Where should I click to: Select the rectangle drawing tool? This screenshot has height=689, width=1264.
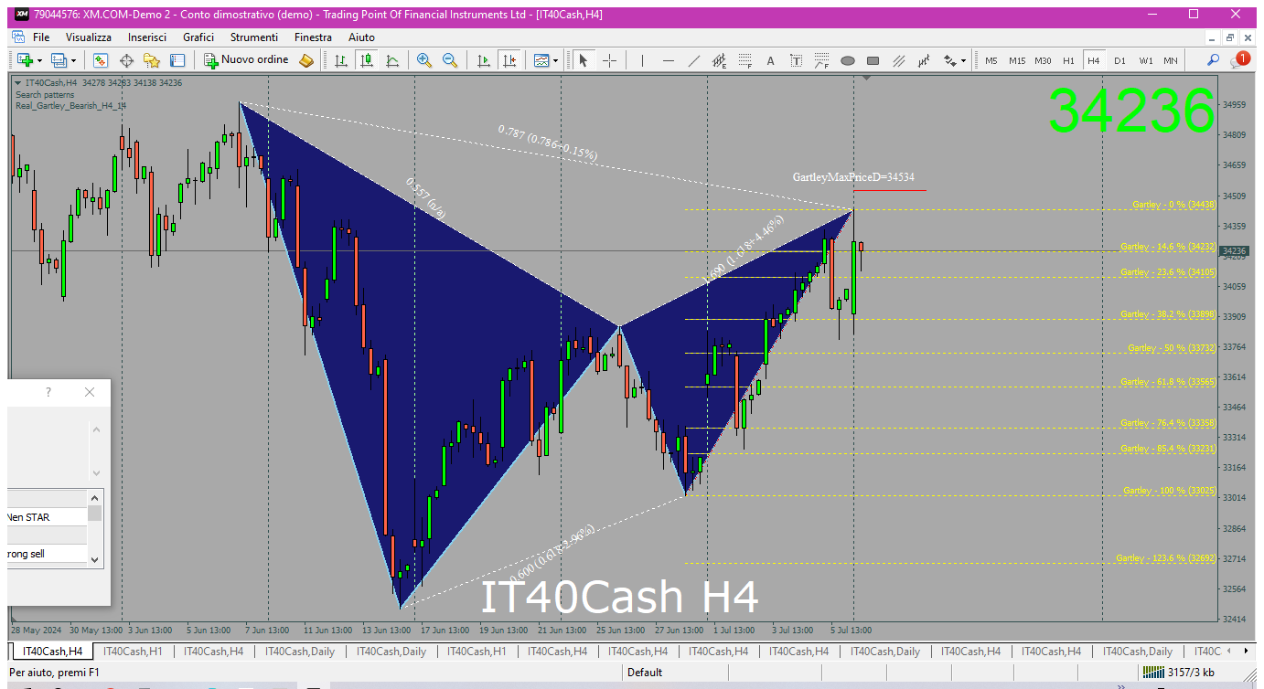point(873,60)
